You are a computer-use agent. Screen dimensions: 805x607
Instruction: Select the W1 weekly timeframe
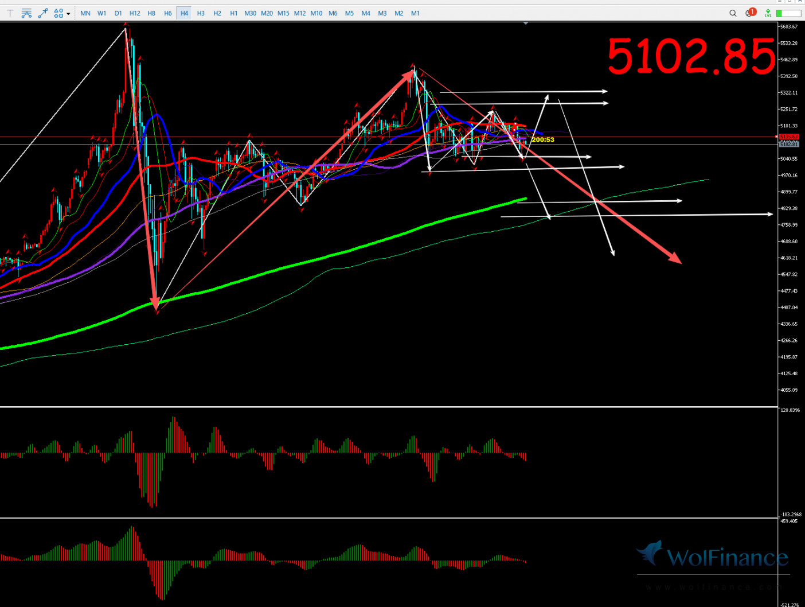pyautogui.click(x=102, y=13)
